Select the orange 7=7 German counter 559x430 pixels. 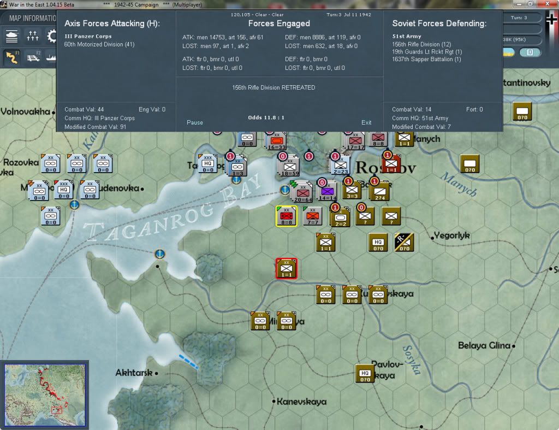pos(313,216)
